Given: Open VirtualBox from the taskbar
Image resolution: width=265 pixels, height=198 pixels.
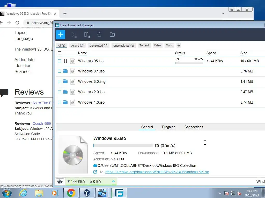Looking at the screenshot, I should click(x=87, y=193).
